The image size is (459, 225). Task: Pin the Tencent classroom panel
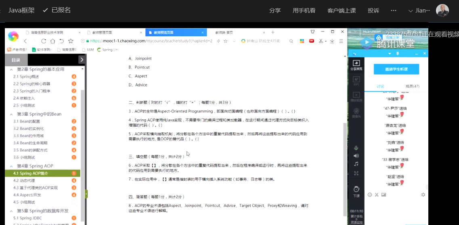398,54
